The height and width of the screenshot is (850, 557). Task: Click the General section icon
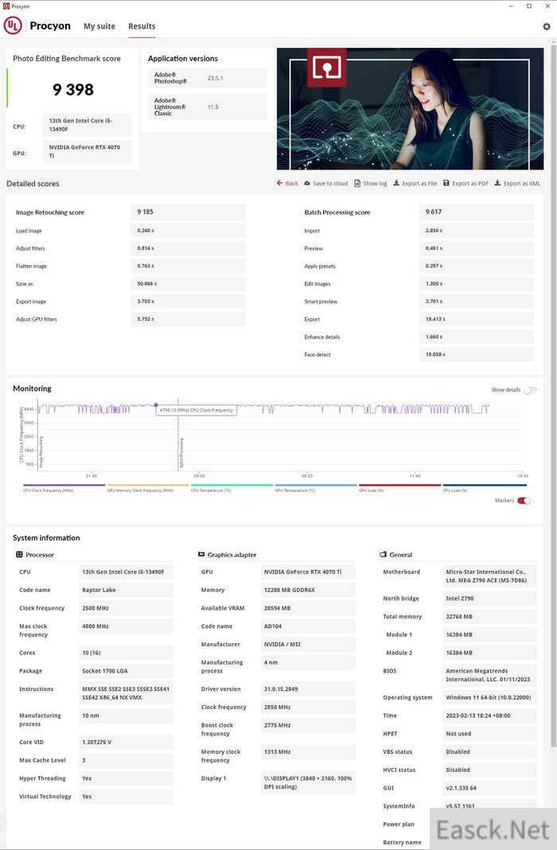click(383, 555)
